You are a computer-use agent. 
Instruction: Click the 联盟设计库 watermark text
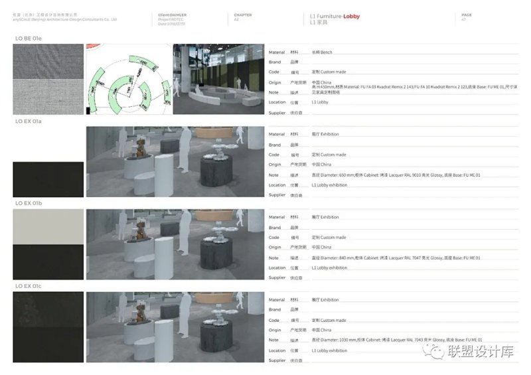[x=481, y=351]
